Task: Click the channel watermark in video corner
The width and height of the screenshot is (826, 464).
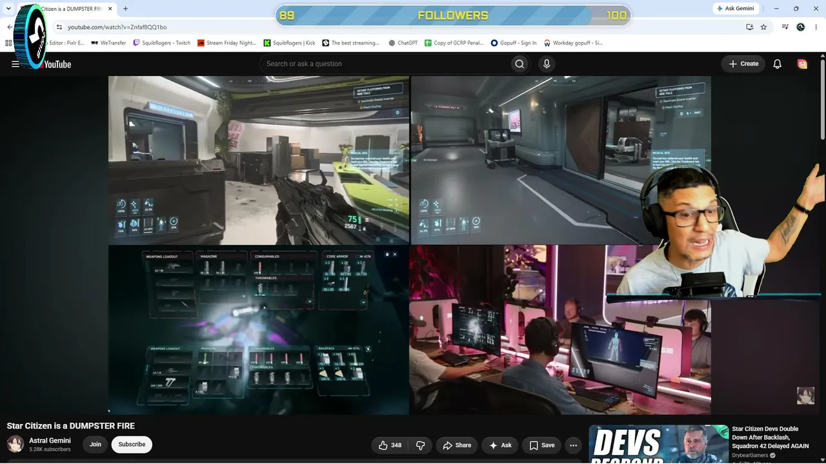Action: coord(805,395)
